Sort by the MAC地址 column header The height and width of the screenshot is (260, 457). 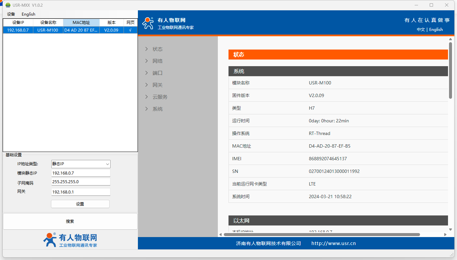[x=81, y=23]
